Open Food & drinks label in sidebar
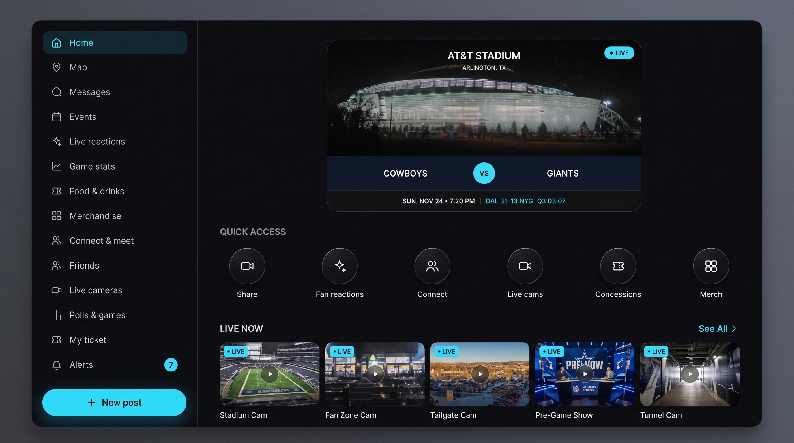Screen dimensions: 794x443 point(97,191)
